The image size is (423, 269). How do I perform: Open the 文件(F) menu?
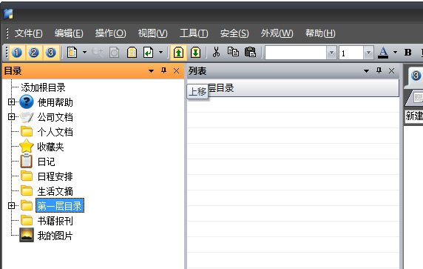click(x=28, y=33)
